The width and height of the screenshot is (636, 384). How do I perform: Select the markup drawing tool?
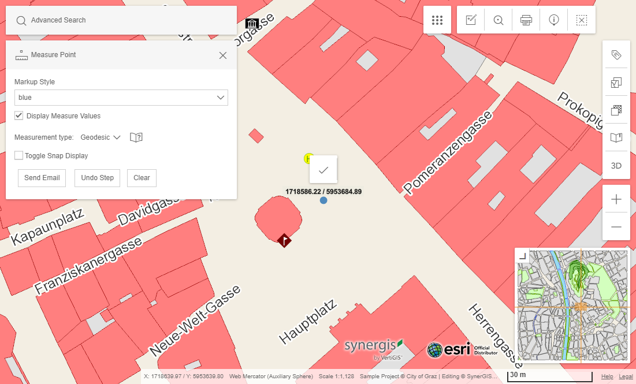[471, 20]
